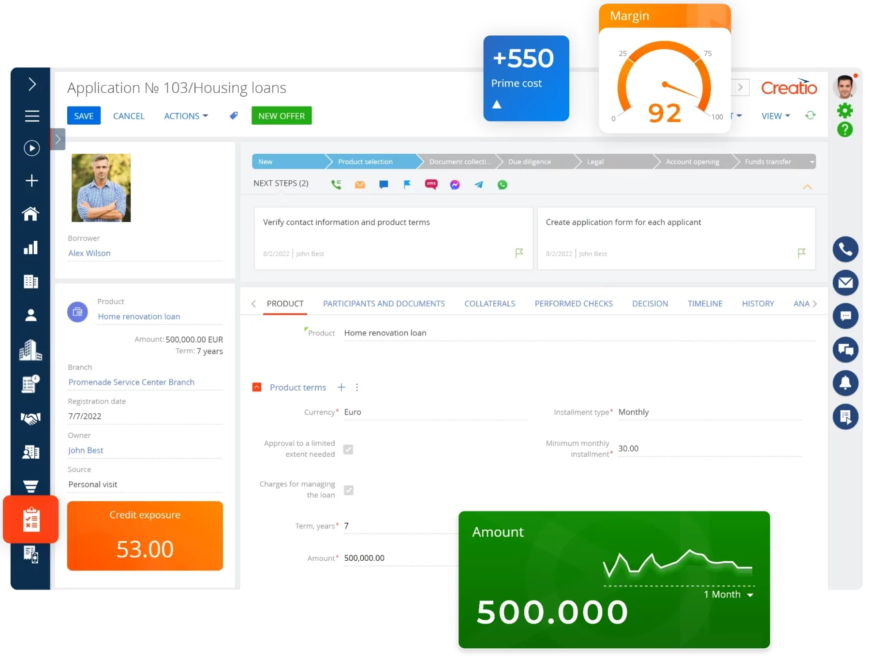873x656 pixels.
Task: Expand the VIEW dropdown
Action: coord(775,116)
